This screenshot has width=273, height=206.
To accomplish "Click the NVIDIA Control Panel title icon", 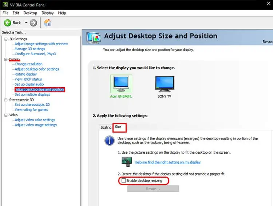I will pyautogui.click(x=5, y=5).
